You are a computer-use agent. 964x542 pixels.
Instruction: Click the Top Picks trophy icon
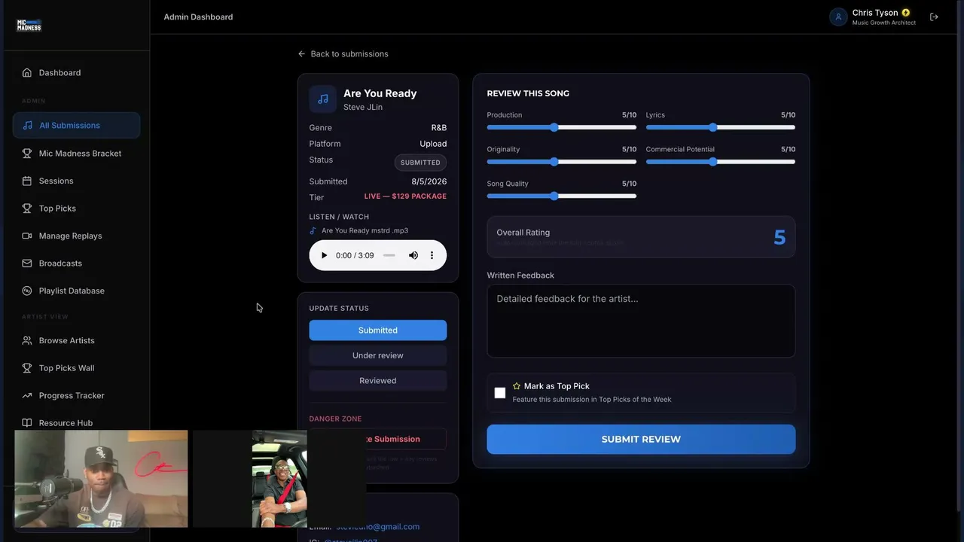point(27,209)
